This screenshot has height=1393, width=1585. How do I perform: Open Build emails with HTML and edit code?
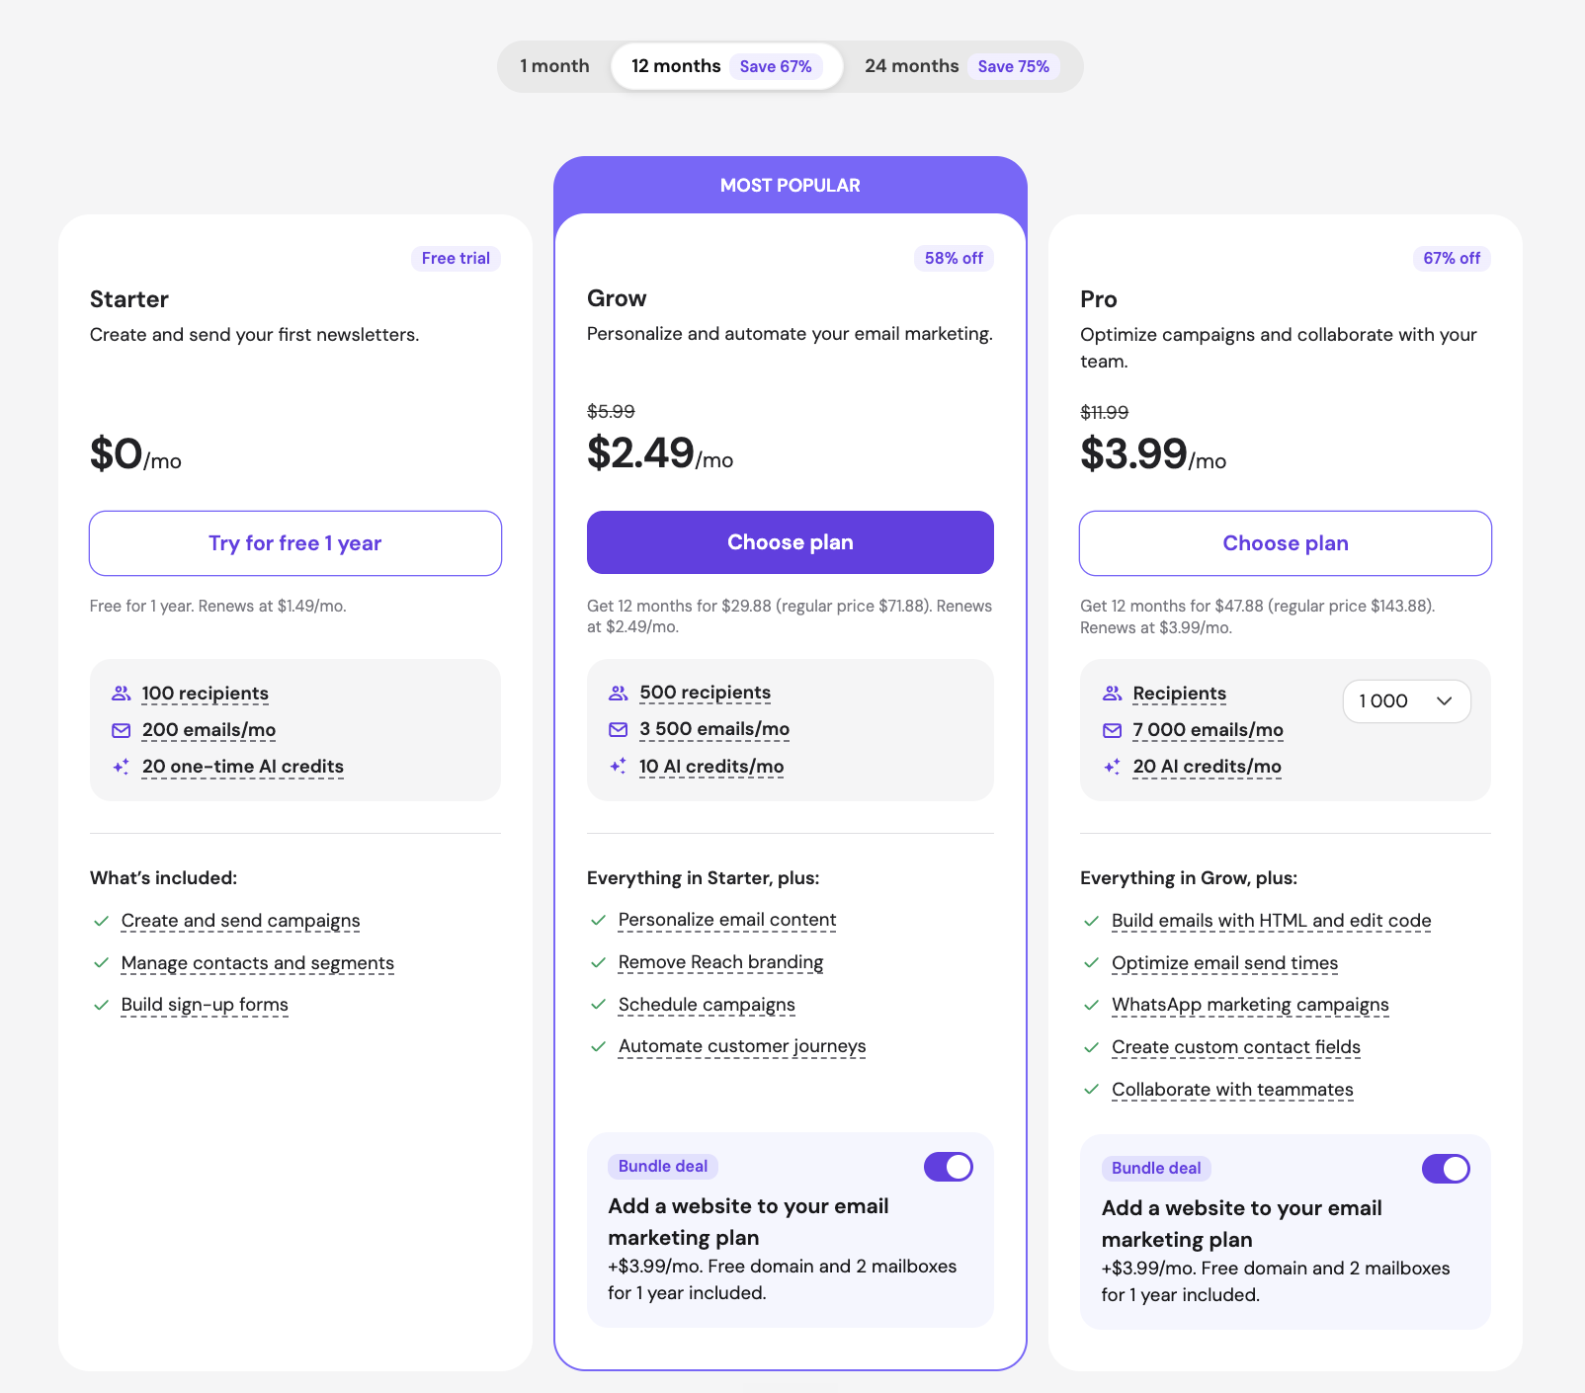pos(1272,921)
